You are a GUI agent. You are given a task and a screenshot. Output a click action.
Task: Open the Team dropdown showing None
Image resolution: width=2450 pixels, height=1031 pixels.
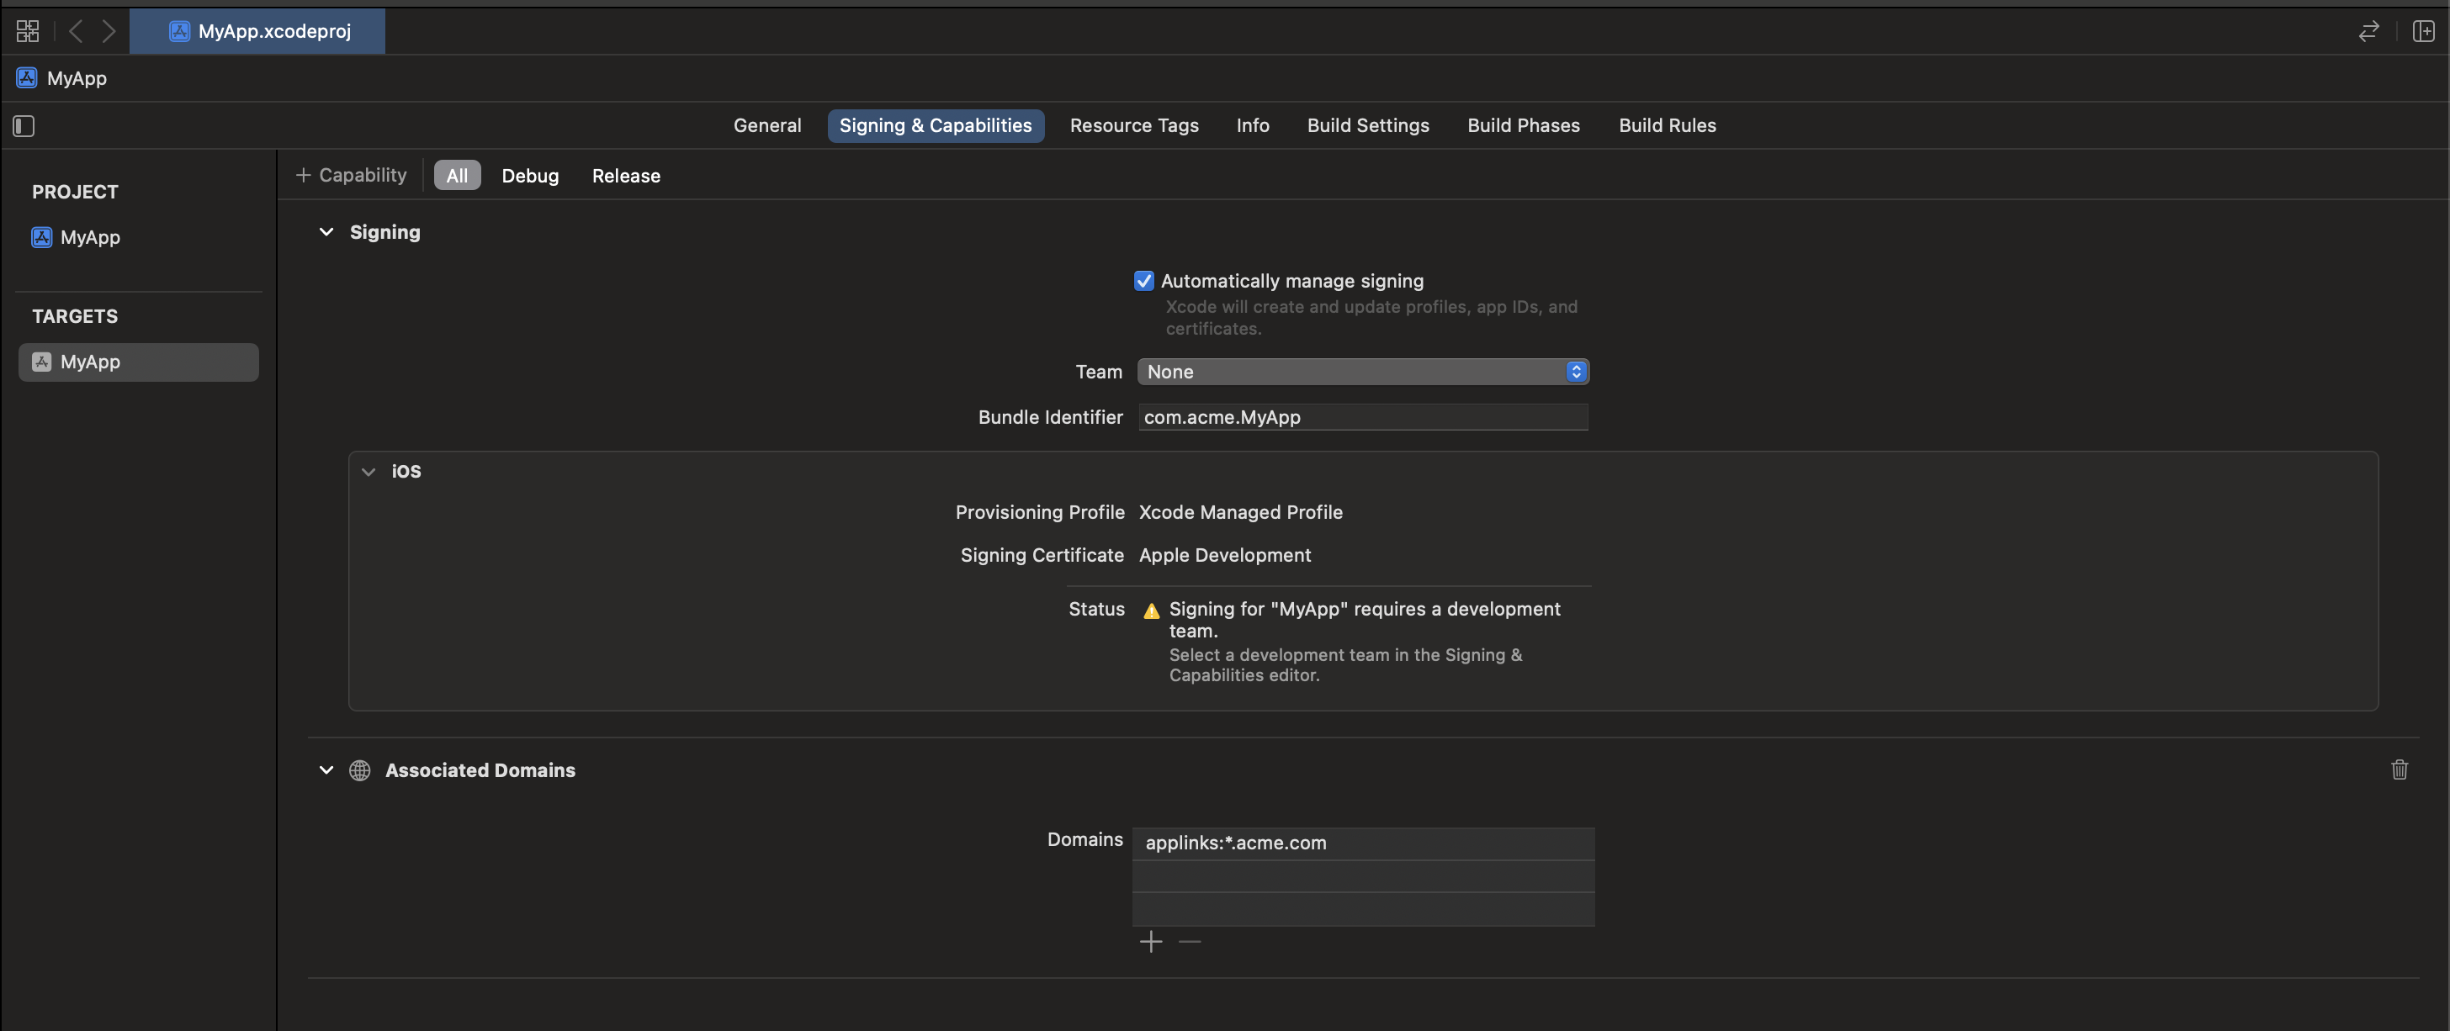click(1362, 372)
